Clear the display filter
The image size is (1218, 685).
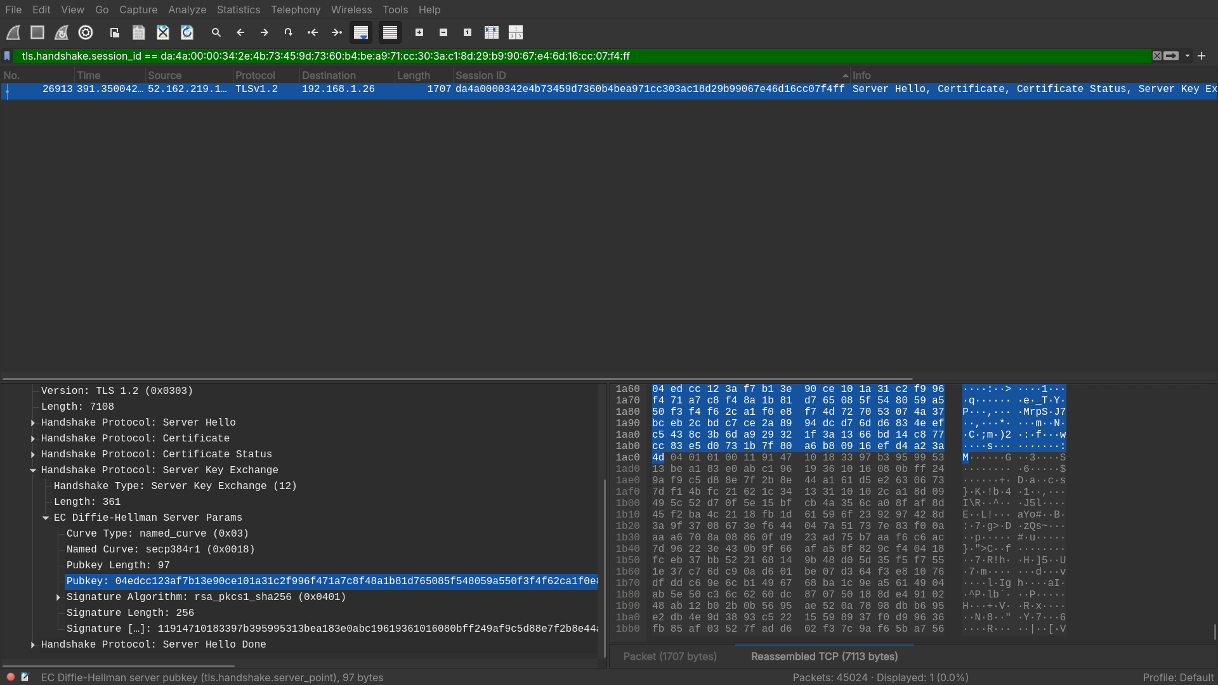[x=1157, y=56]
